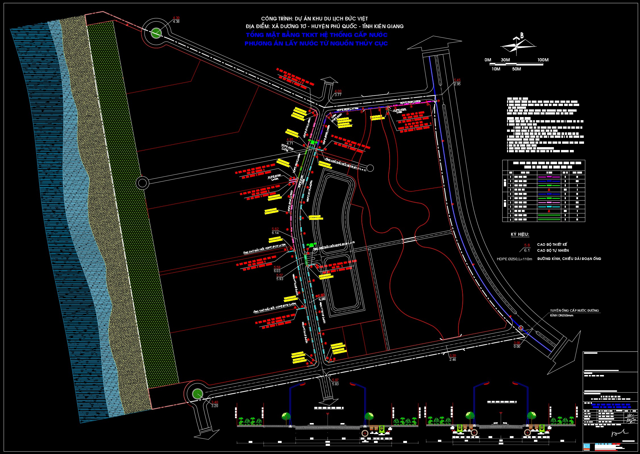Click the 100M scale bar label
This screenshot has width=640, height=454.
pyautogui.click(x=543, y=60)
